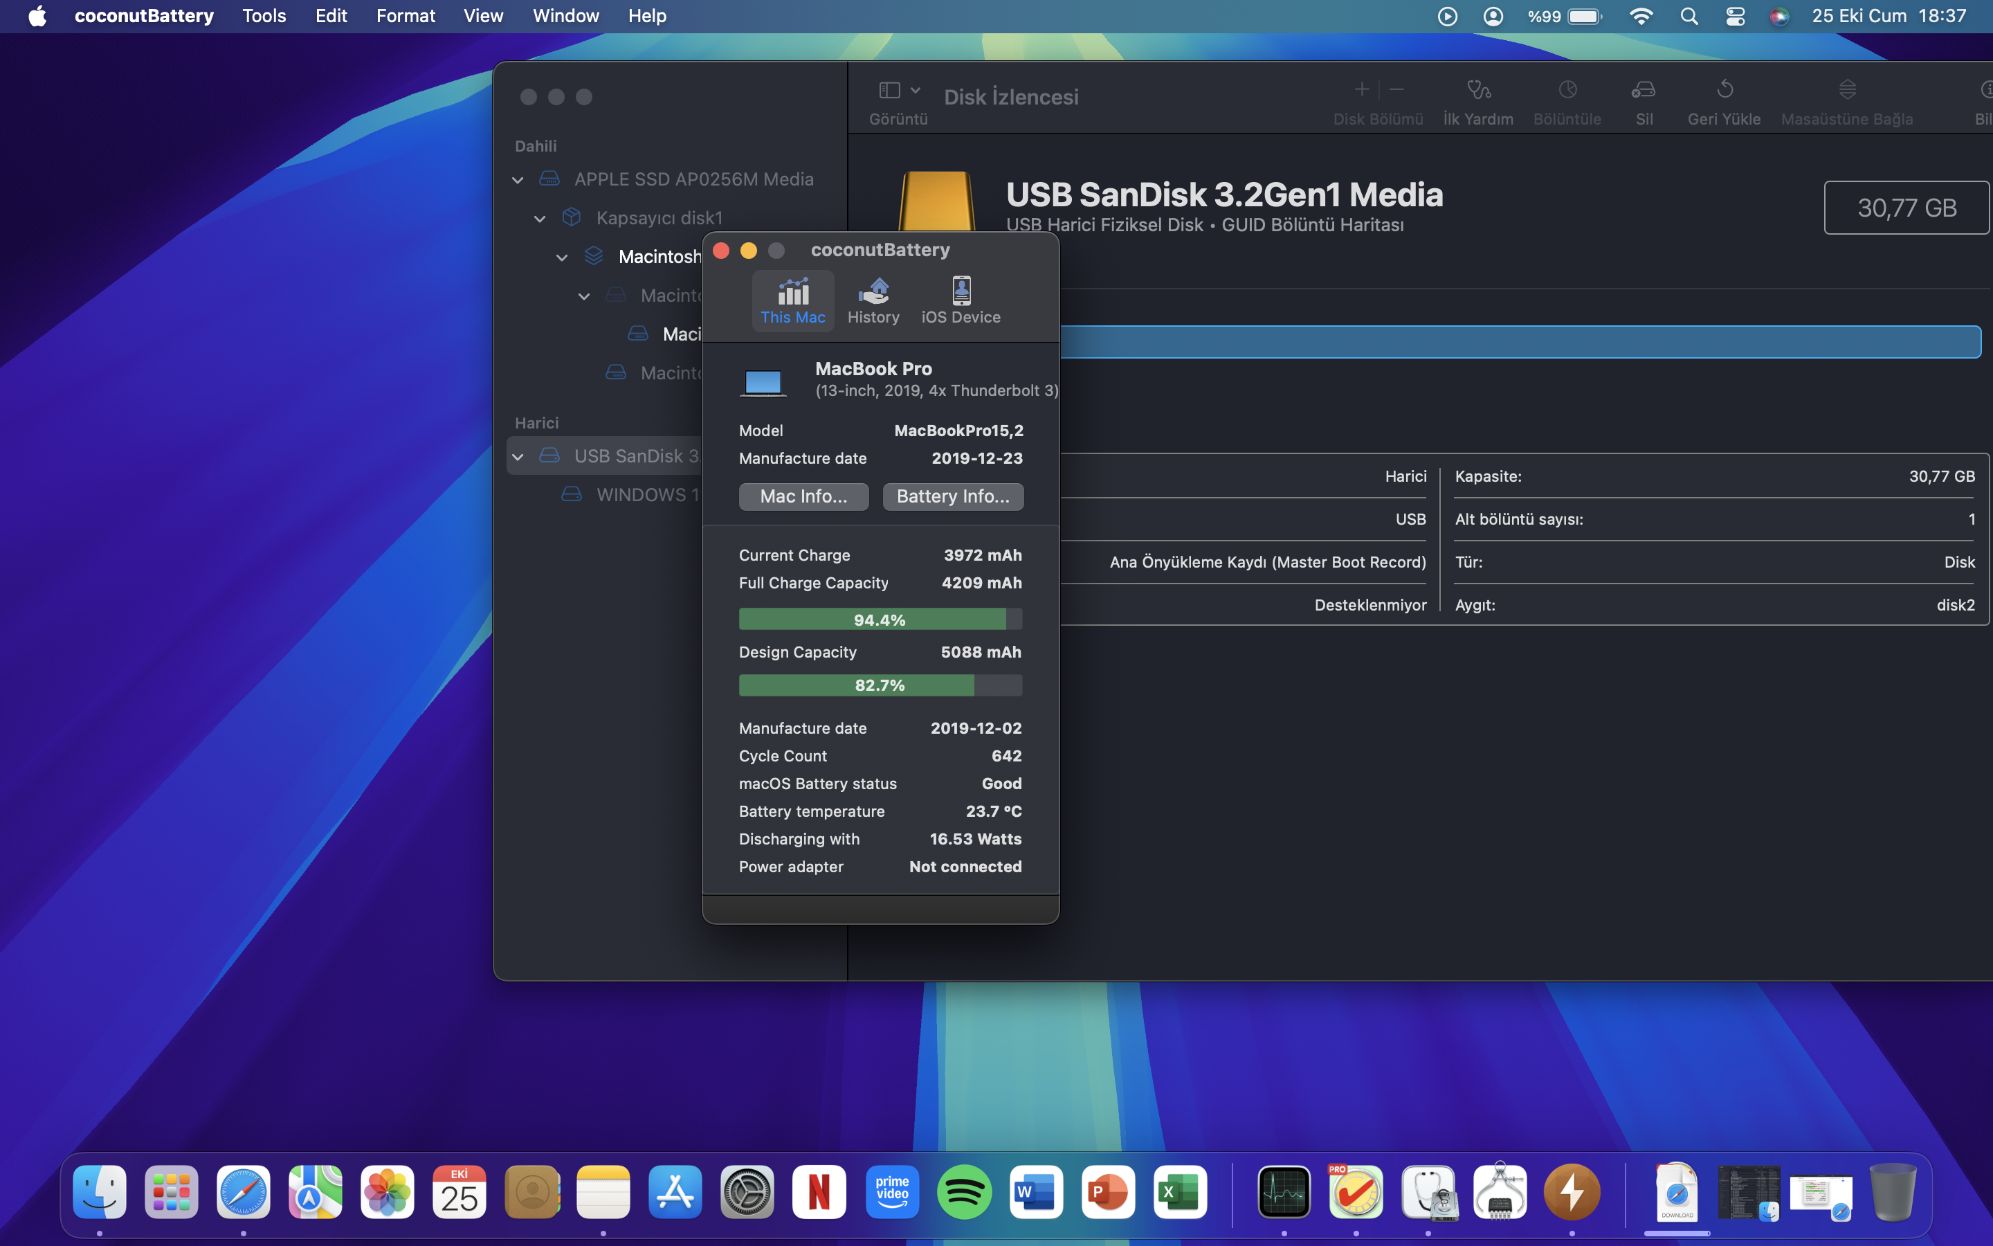Click the Battery Info... button

pyautogui.click(x=953, y=496)
